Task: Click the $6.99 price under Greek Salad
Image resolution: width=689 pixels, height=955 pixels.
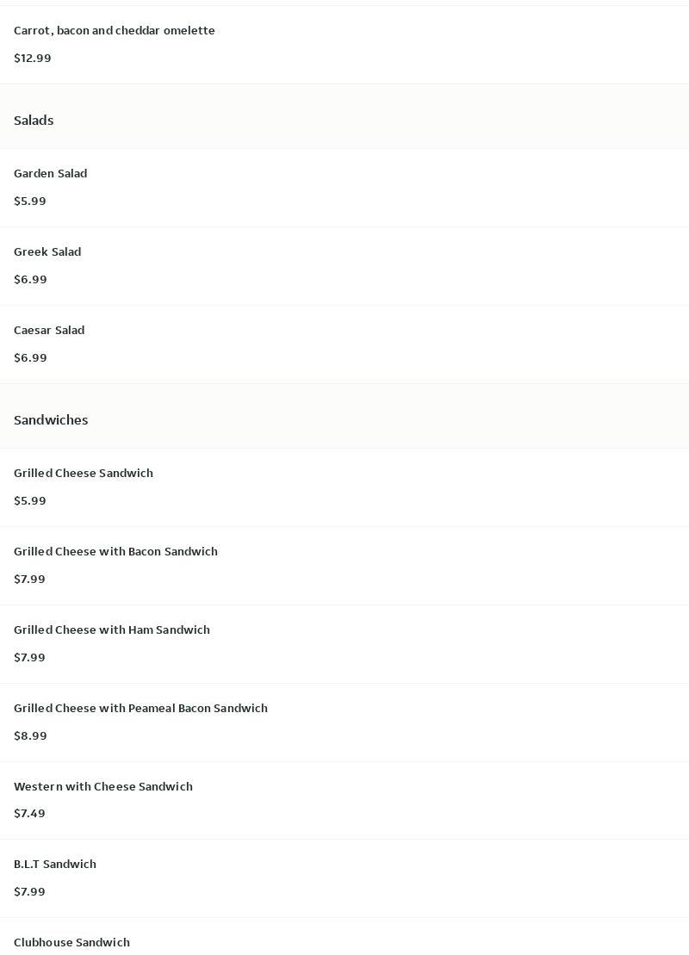Action: point(30,280)
